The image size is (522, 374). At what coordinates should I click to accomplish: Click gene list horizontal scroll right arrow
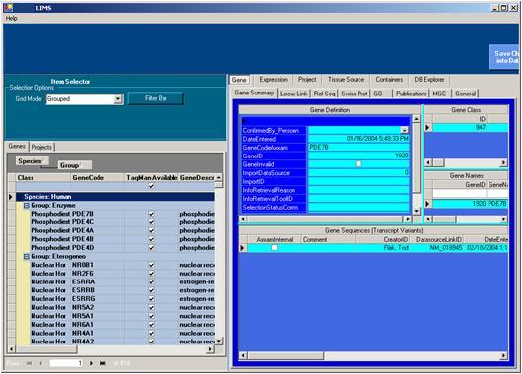[x=210, y=349]
